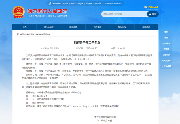Click the article title 拟任职干部公示名单
The height and width of the screenshot is (124, 180).
87,43
